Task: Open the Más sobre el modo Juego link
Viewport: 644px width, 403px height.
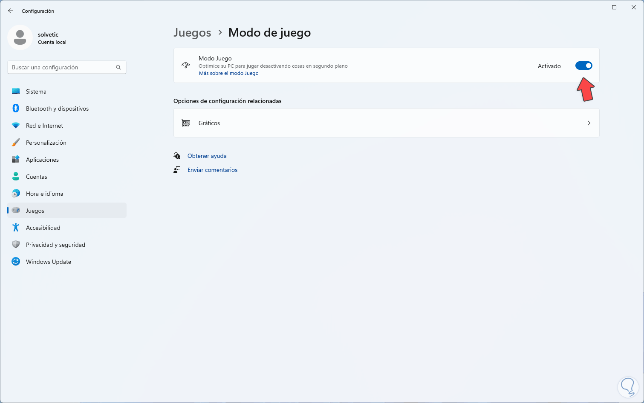Action: pos(229,73)
